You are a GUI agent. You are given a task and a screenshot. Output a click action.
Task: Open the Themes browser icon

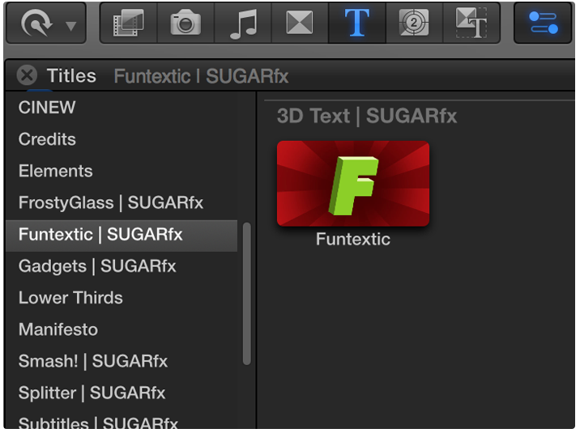471,23
